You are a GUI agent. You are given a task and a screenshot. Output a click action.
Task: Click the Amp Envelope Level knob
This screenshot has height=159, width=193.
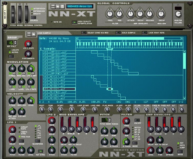tap(151, 150)
